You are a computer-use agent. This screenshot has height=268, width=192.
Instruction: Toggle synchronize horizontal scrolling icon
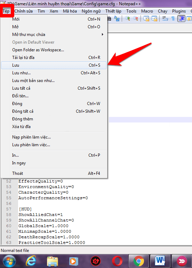154,18
